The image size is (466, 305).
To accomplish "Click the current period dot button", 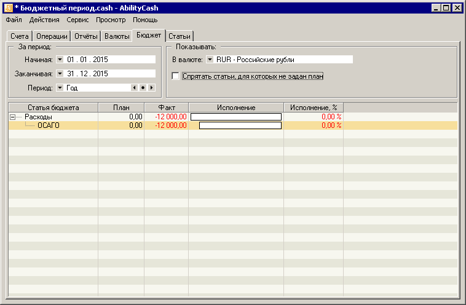I will pyautogui.click(x=143, y=88).
